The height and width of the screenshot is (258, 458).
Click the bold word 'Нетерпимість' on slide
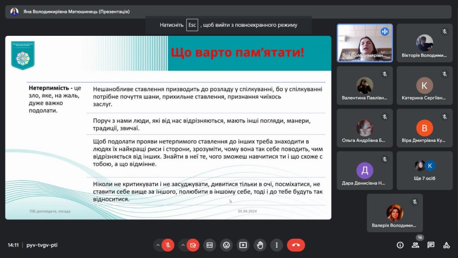[x=49, y=88]
